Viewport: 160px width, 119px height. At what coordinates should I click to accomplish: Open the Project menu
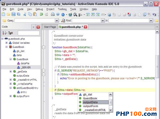pyautogui.click(x=50, y=9)
